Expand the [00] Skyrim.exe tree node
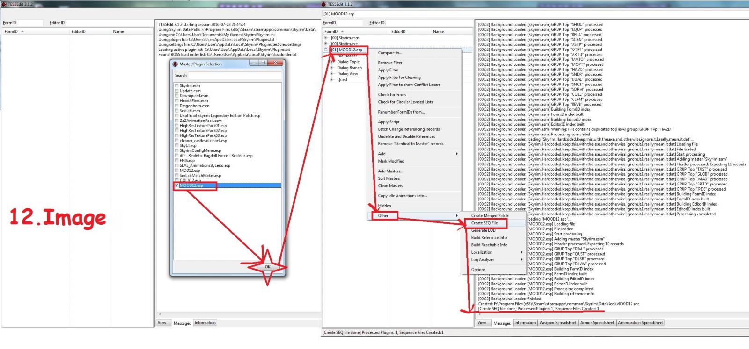The image size is (749, 349). (326, 44)
